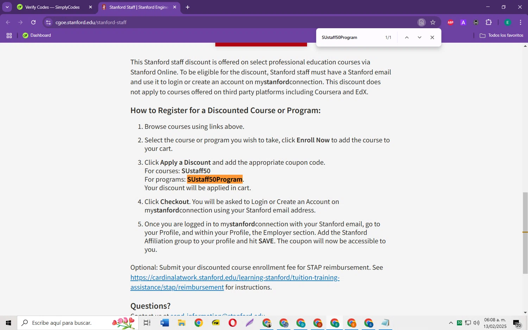Open the Windows Start menu

click(x=8, y=323)
